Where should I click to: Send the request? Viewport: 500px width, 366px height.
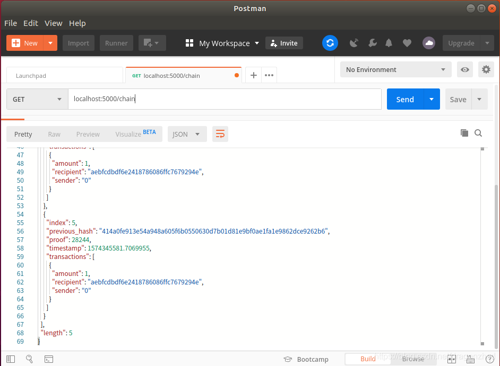[405, 99]
